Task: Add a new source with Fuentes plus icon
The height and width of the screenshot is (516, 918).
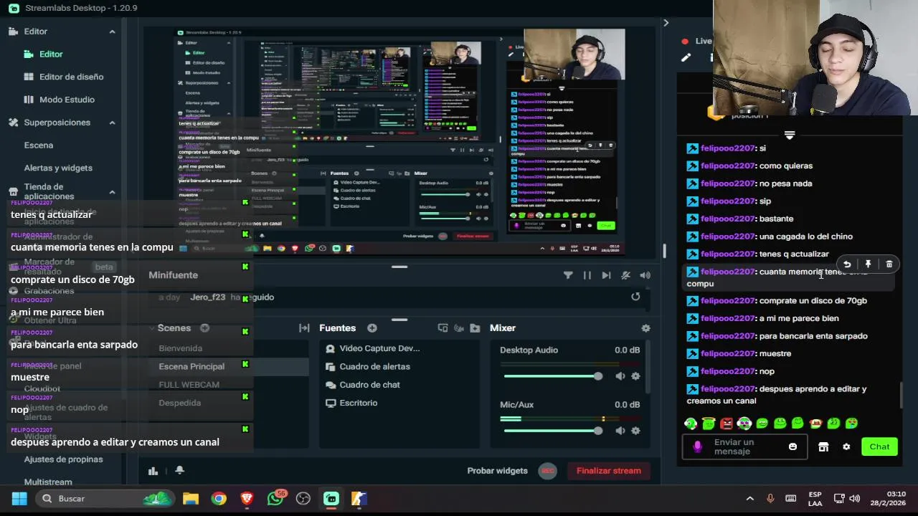Action: pos(372,328)
